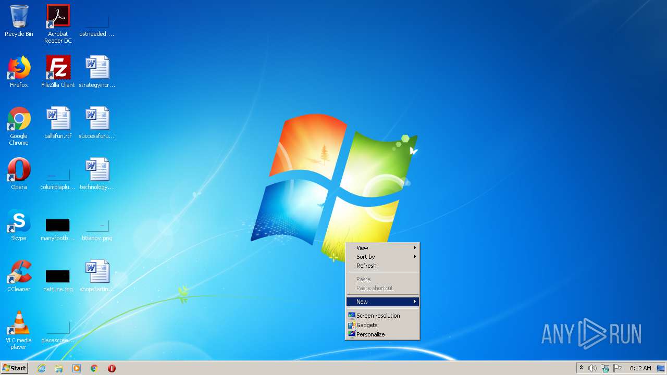The image size is (667, 375).
Task: Expand the View submenu
Action: point(382,248)
